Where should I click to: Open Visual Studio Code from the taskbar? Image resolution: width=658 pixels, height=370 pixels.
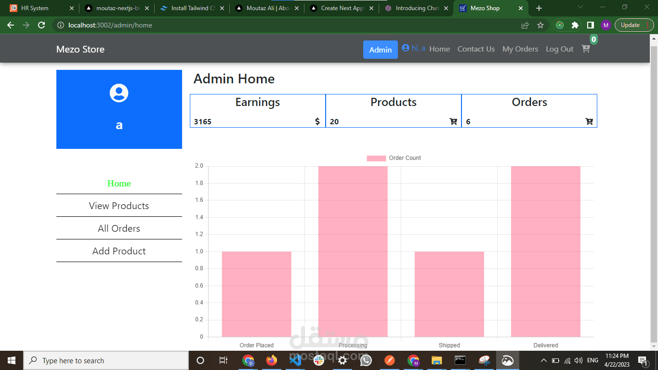coord(295,360)
